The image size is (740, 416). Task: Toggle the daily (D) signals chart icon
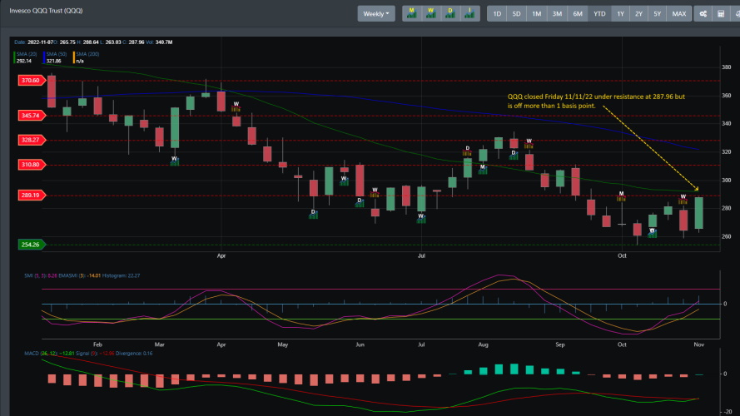tap(450, 13)
